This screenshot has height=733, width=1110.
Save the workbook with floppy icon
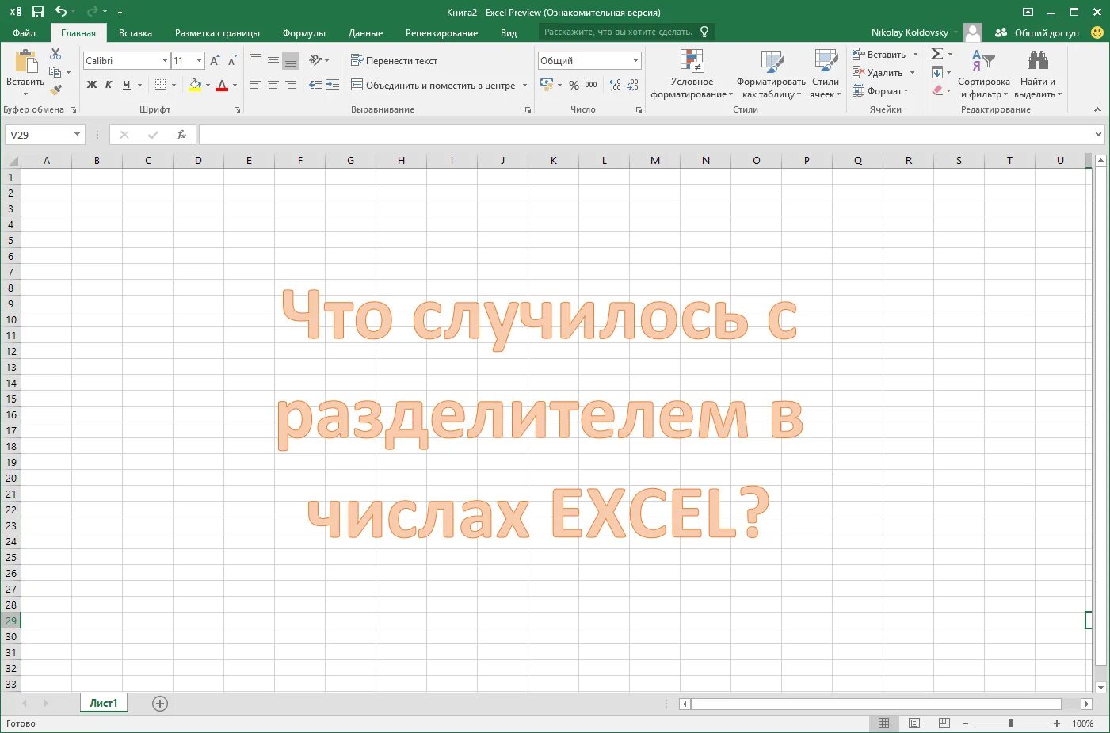(x=37, y=12)
